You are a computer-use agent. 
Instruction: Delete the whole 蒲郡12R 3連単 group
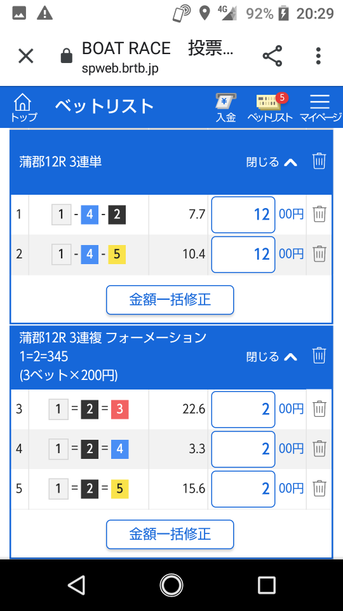(x=319, y=161)
